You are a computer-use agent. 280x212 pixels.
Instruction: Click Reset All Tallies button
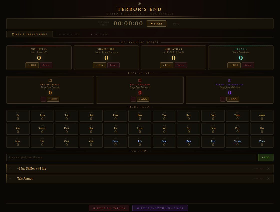109,208
